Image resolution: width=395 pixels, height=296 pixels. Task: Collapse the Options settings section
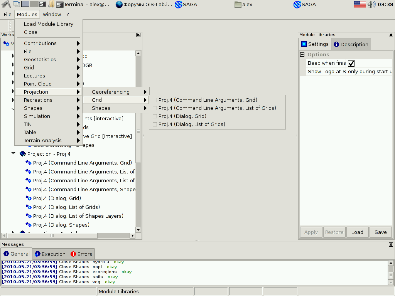(302, 54)
